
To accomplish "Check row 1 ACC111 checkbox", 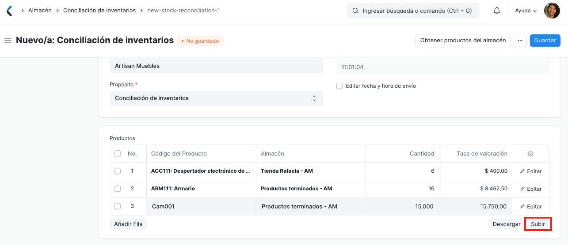I will coord(118,171).
